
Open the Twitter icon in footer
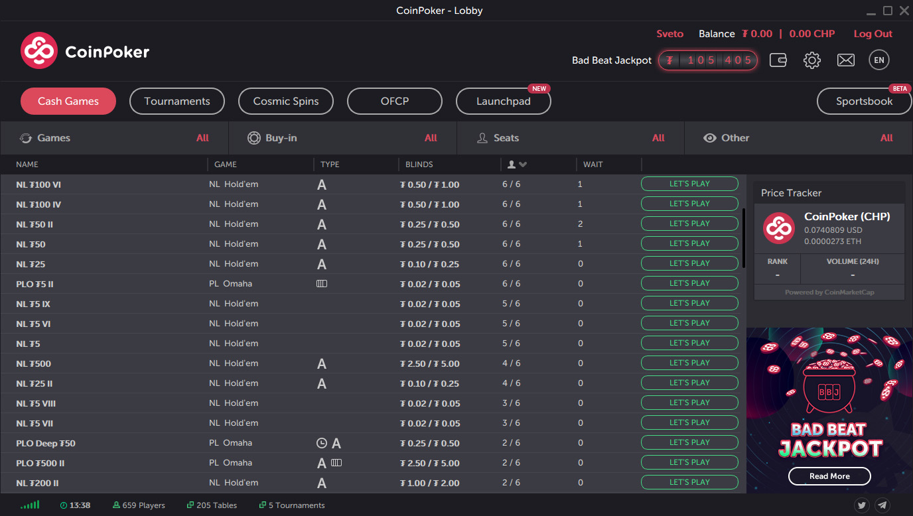click(x=862, y=505)
